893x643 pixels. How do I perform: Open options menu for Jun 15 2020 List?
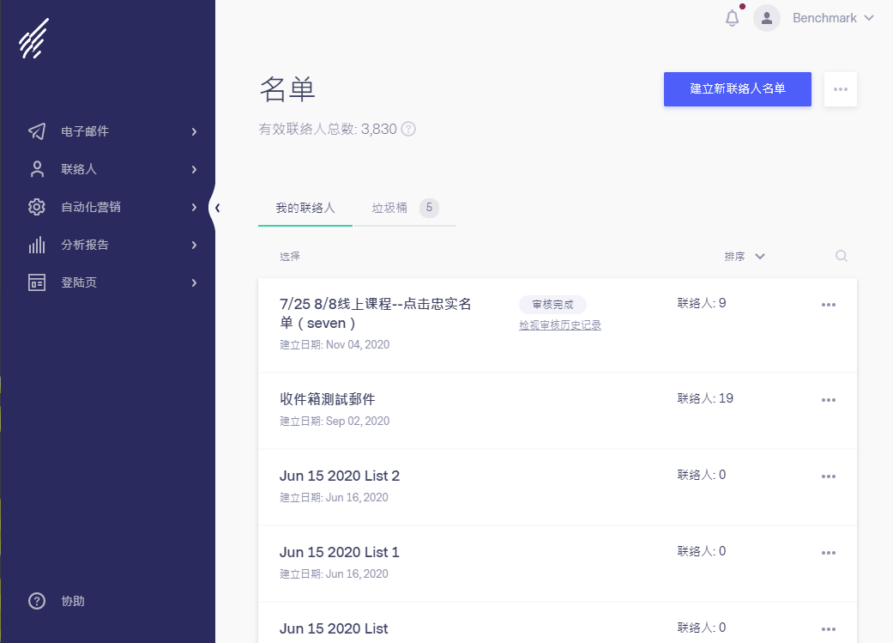click(x=829, y=629)
